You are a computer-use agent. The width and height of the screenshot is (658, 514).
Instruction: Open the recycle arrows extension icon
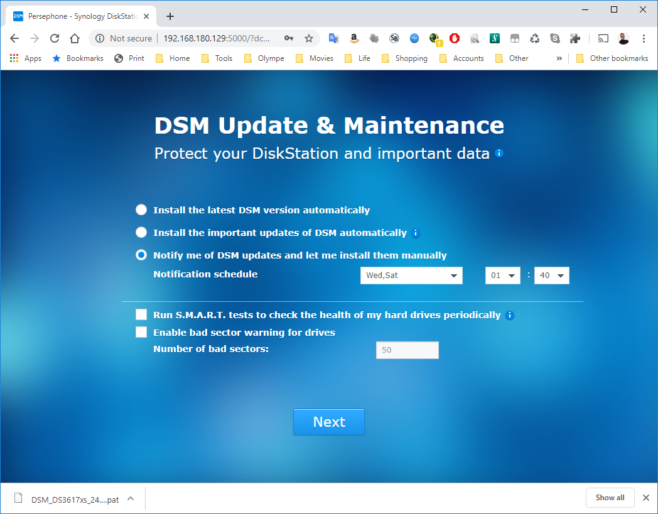click(535, 39)
